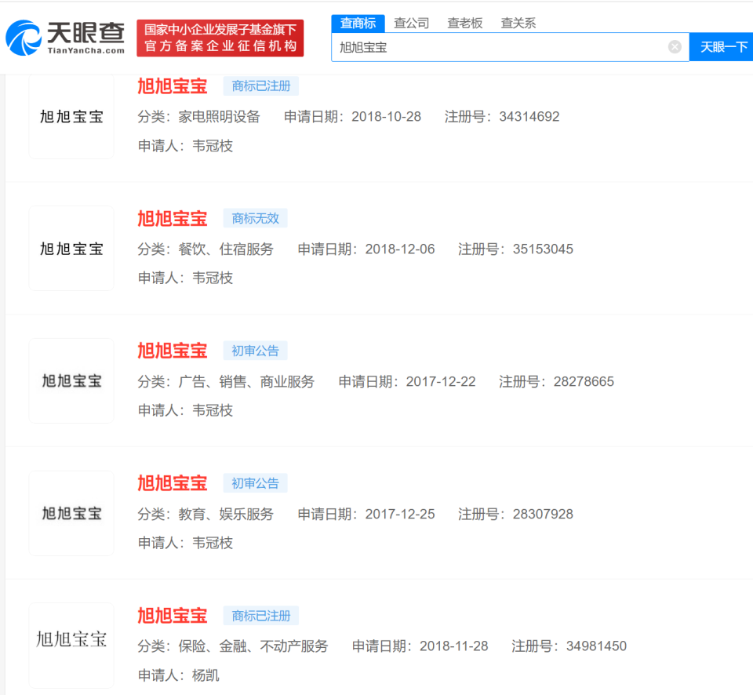
Task: Click the clear icon in the search box
Action: point(675,47)
